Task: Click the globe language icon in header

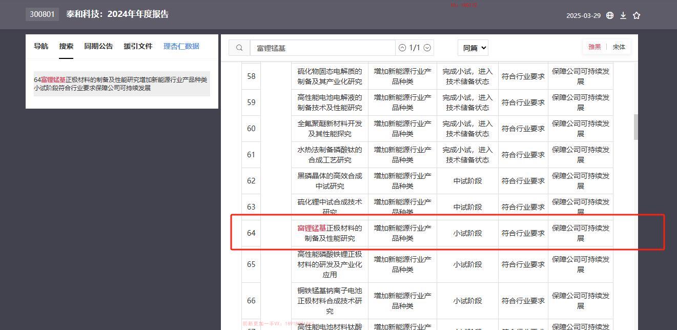Action: tap(610, 15)
